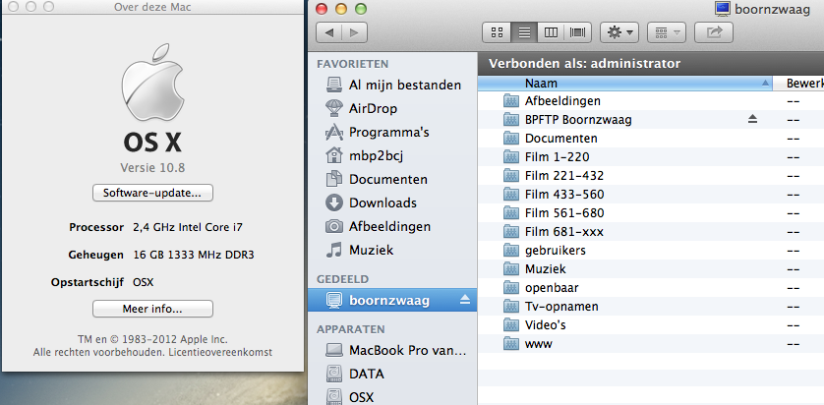The width and height of the screenshot is (824, 405).
Task: Sort by the Naam column header
Action: point(625,83)
